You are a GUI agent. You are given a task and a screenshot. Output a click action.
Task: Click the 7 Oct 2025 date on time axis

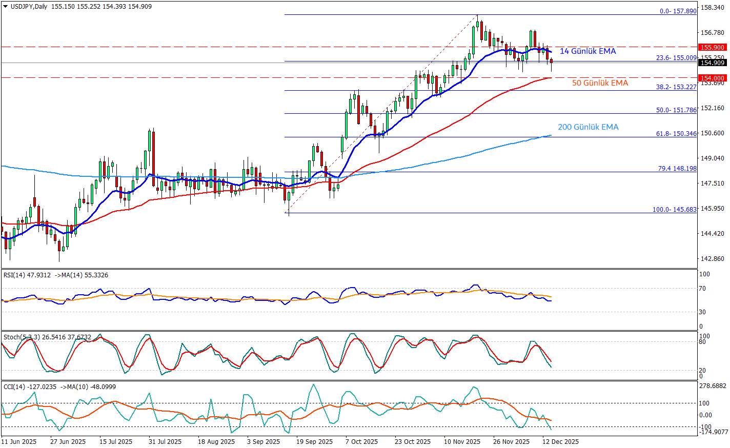(361, 441)
